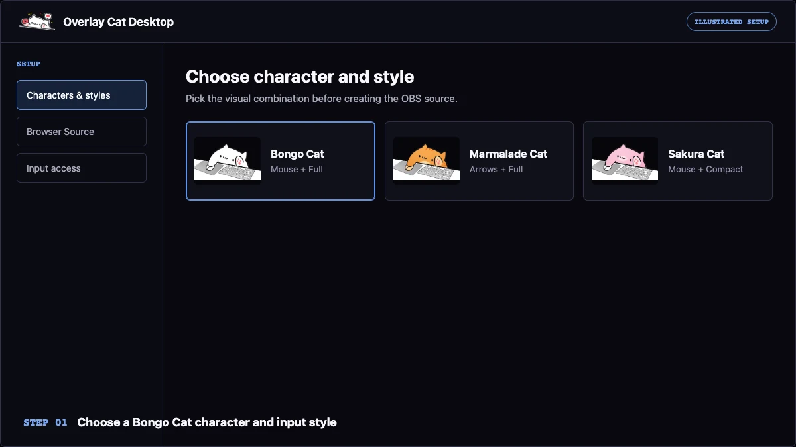This screenshot has height=447, width=796.
Task: Click the 'Pick the visual combination' description
Action: pyautogui.click(x=322, y=99)
